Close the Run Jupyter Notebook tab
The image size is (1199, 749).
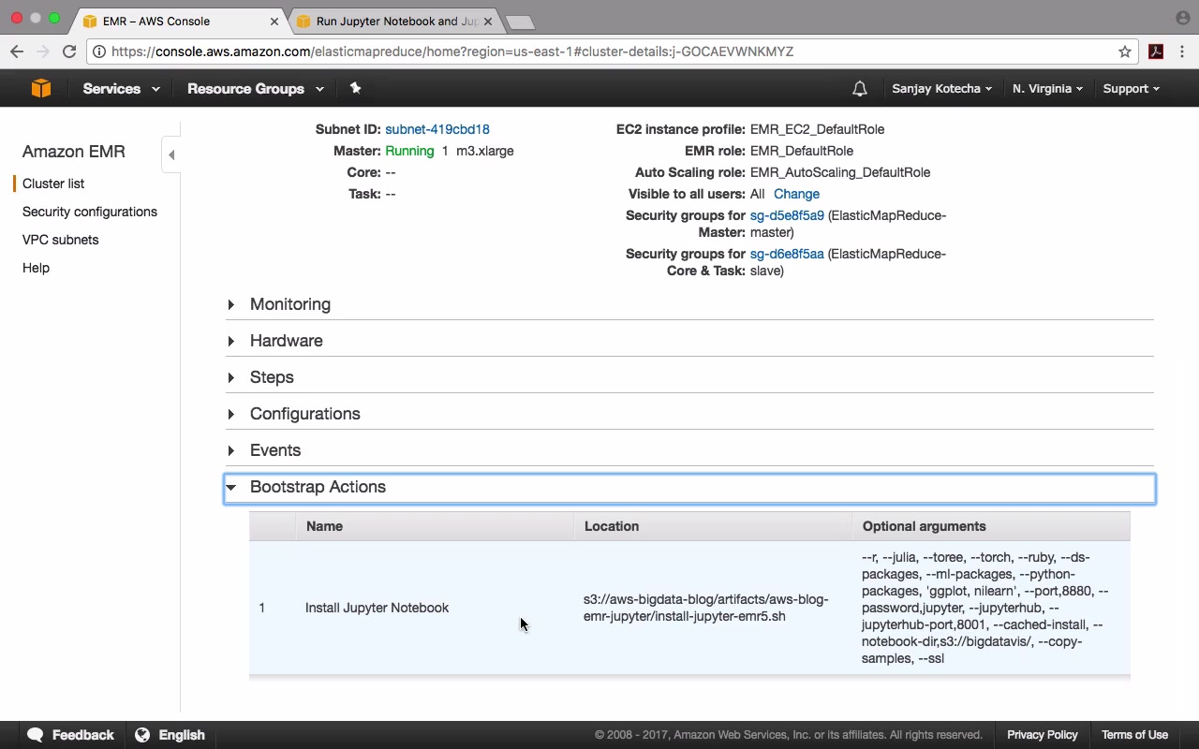click(x=489, y=21)
